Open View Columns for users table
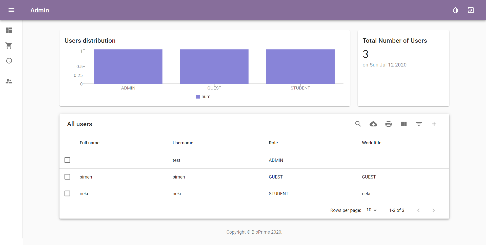Viewport: 486px width, 245px height. 404,124
